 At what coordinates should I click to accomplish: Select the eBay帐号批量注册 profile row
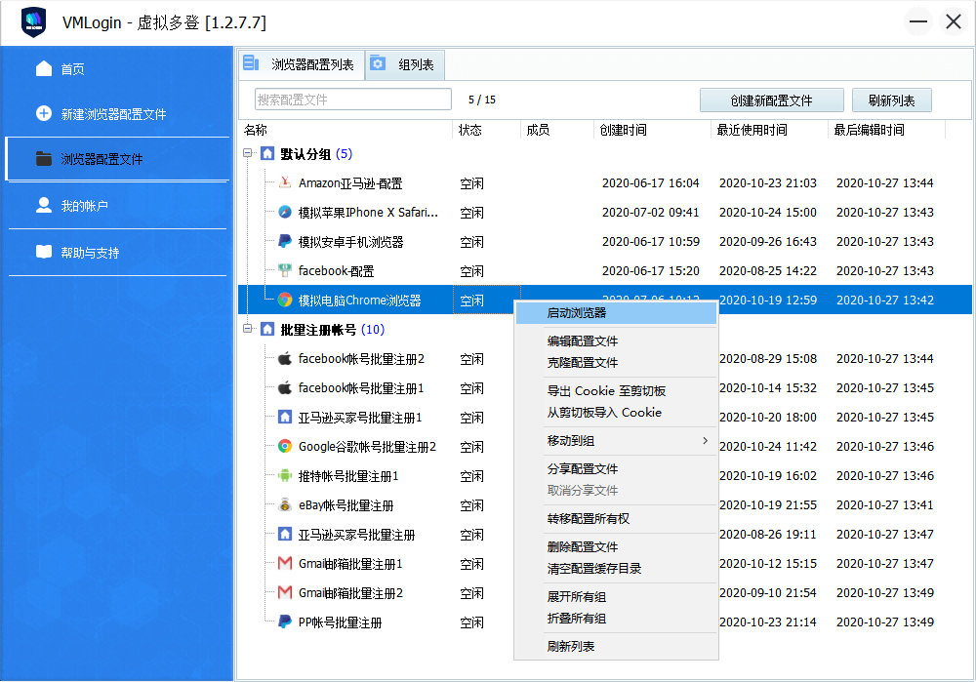point(604,504)
